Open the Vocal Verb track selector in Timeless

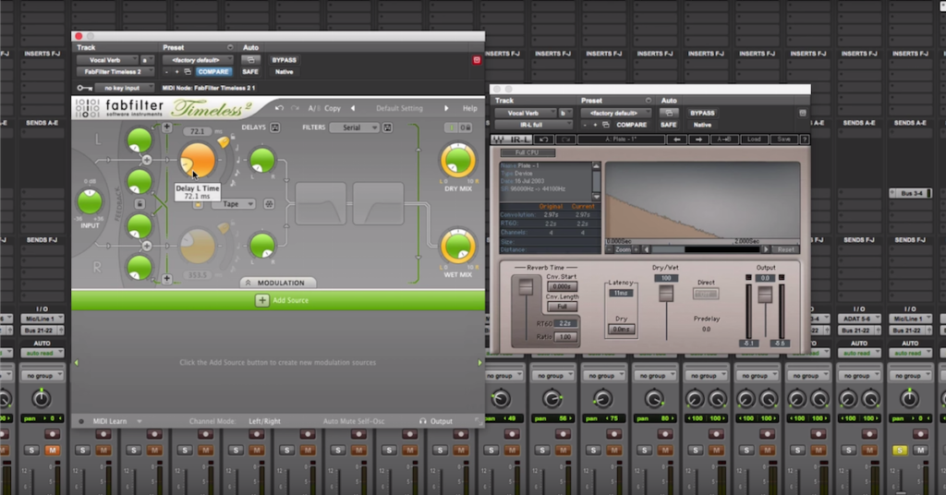[x=107, y=60]
